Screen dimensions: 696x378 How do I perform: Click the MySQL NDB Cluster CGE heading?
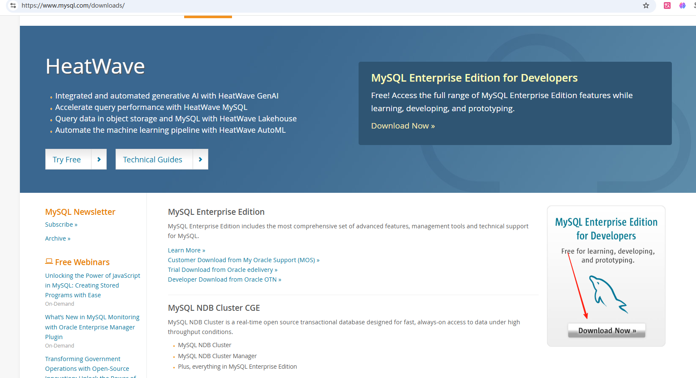pos(214,308)
